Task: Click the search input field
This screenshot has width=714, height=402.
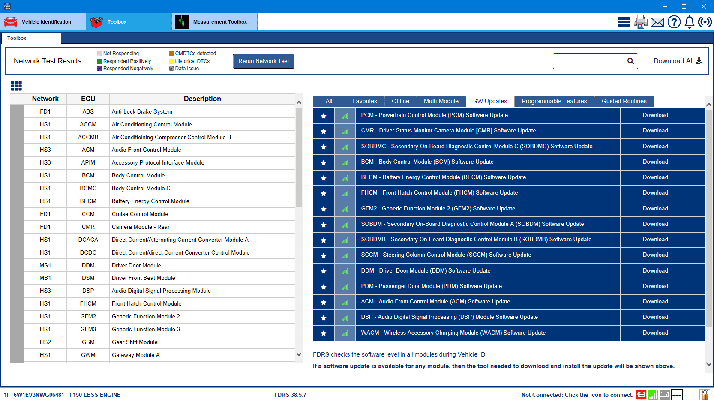Action: pyautogui.click(x=589, y=61)
